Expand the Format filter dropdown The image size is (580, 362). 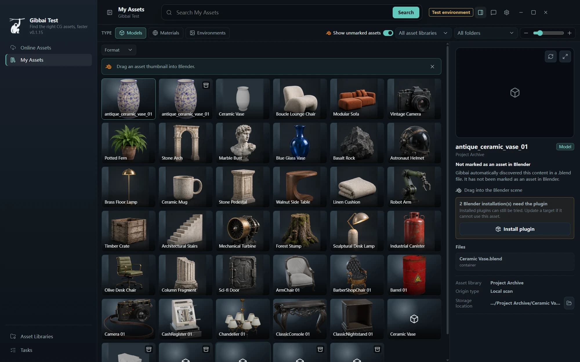(119, 50)
